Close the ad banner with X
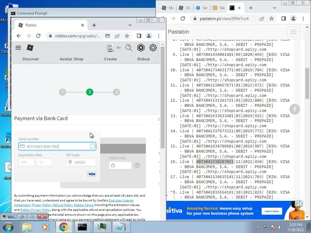 point(302,203)
